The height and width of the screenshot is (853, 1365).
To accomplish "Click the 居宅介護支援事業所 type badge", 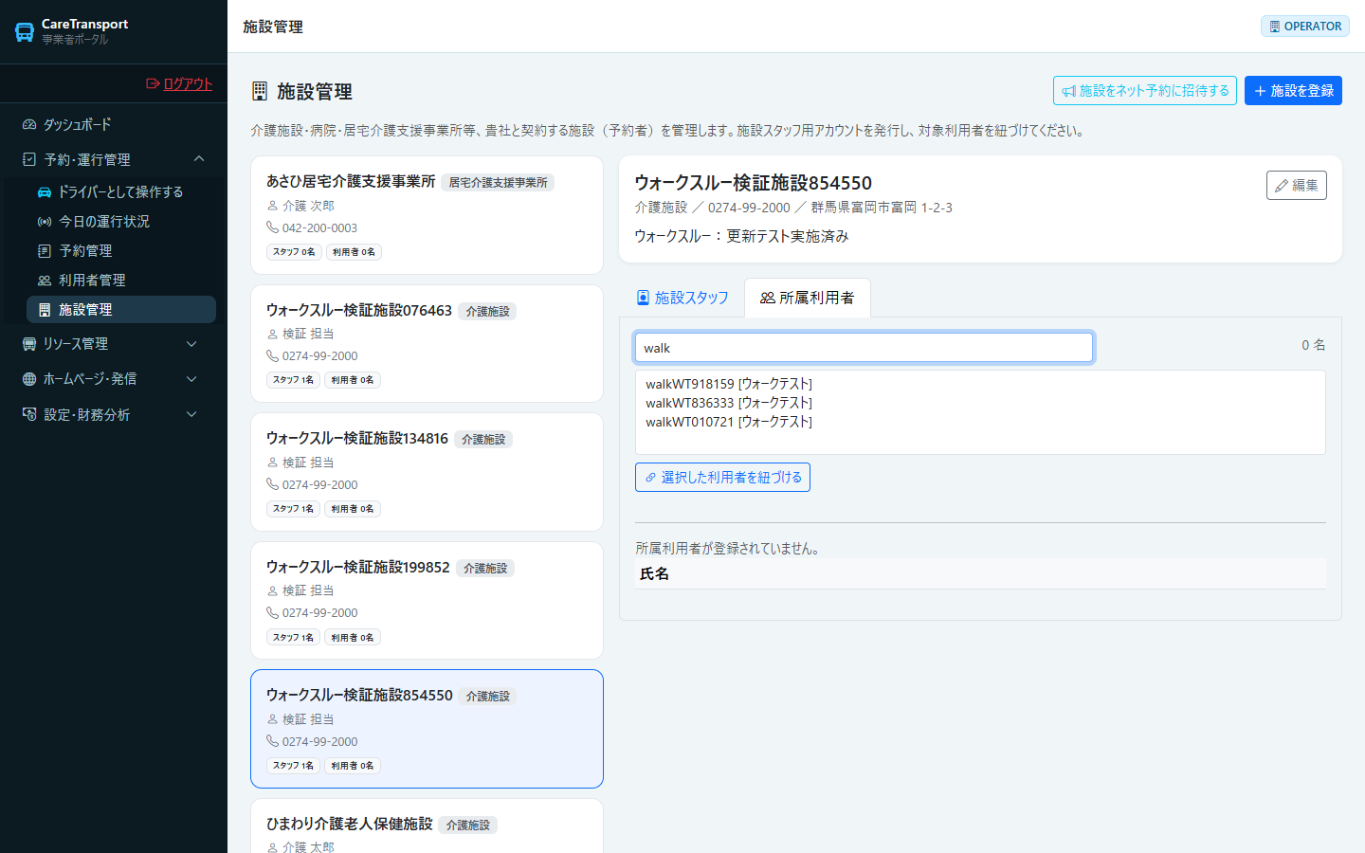I will [498, 183].
